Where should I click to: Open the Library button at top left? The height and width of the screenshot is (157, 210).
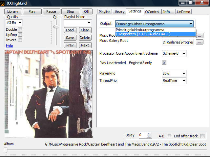click(x=13, y=11)
